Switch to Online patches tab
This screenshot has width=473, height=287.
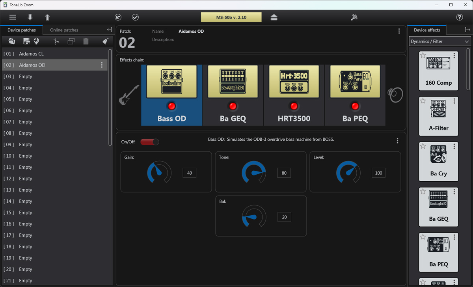[64, 30]
